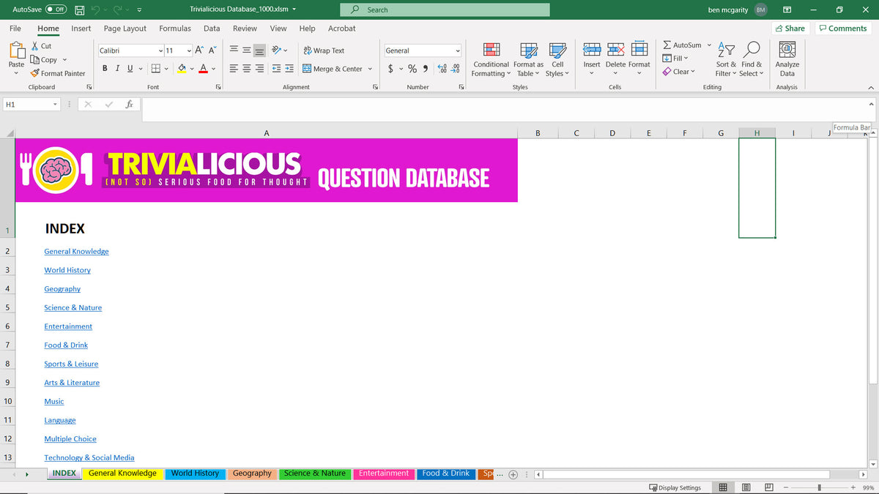Expand the Clear dropdown
This screenshot has height=494, width=879.
pyautogui.click(x=692, y=72)
